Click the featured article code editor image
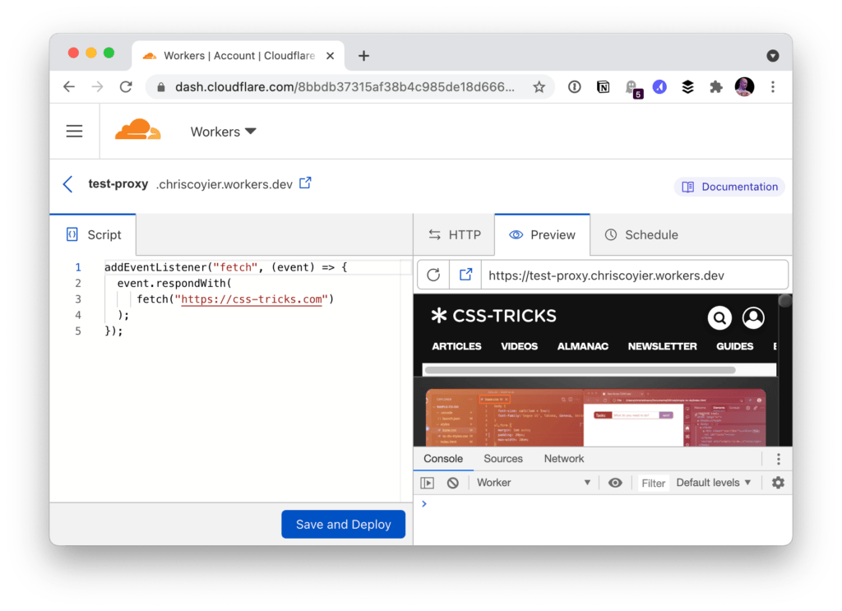842x611 pixels. (x=595, y=418)
